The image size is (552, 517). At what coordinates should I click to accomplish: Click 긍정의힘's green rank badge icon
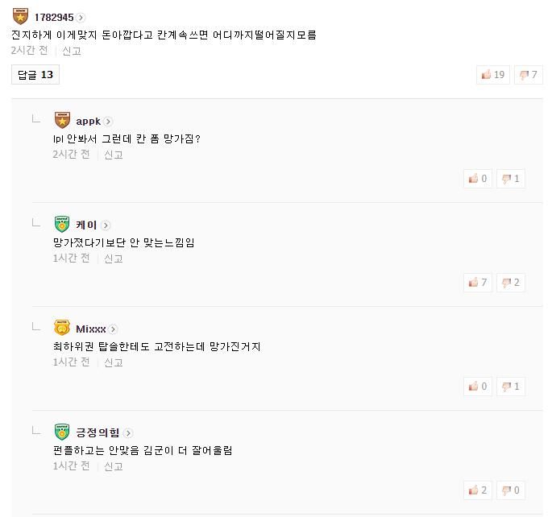pyautogui.click(x=62, y=432)
